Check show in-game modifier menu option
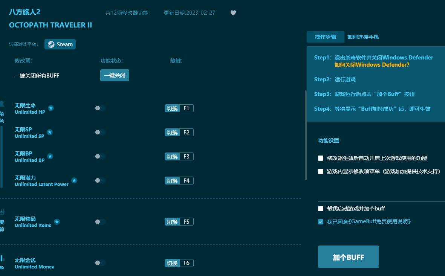 [x=321, y=171]
